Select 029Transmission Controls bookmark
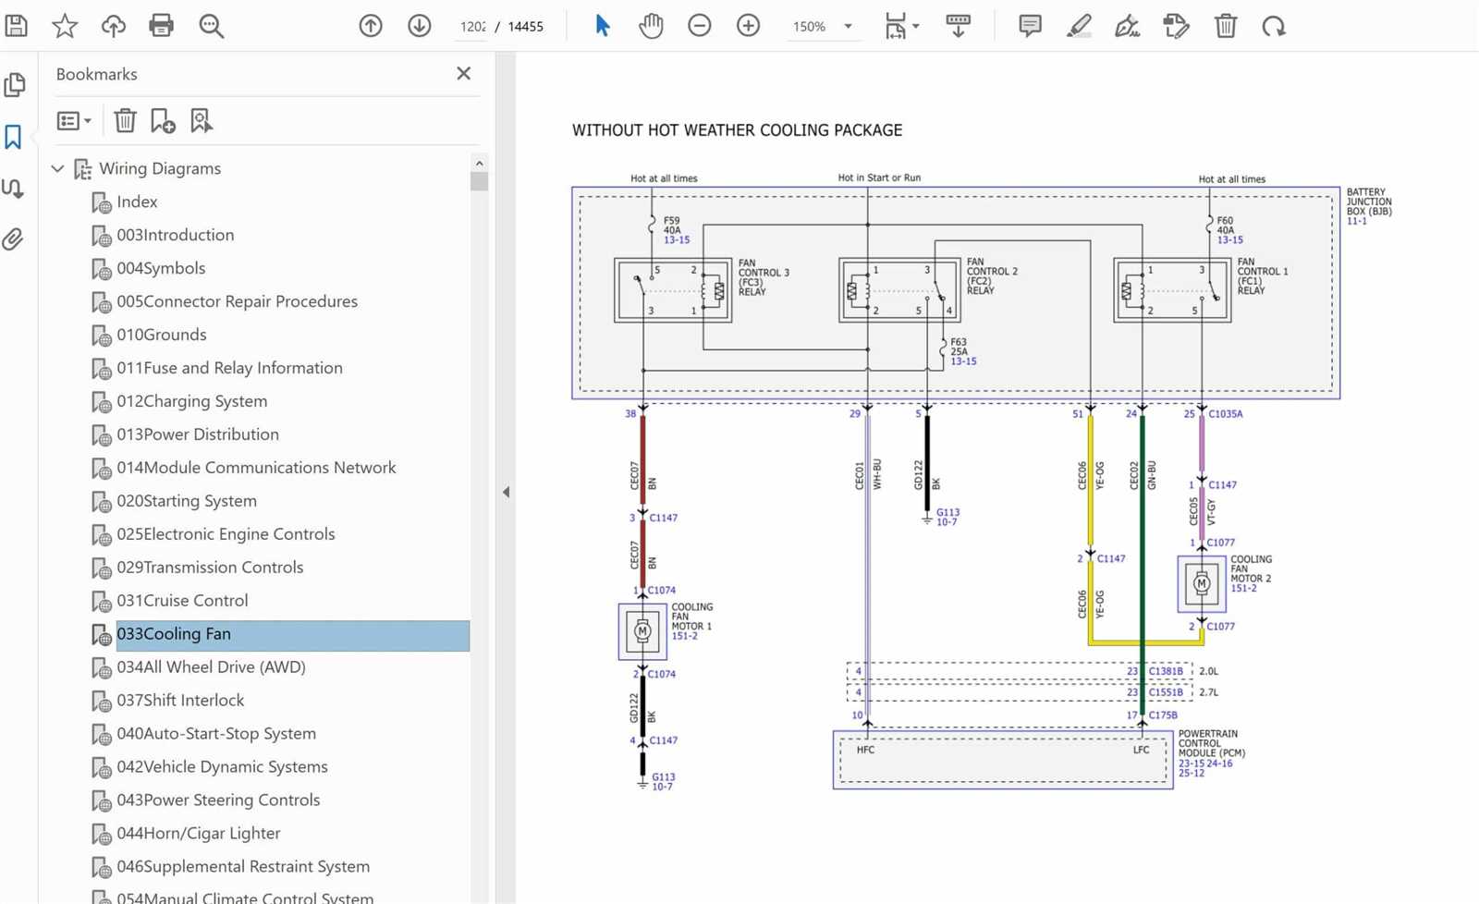 click(x=210, y=568)
